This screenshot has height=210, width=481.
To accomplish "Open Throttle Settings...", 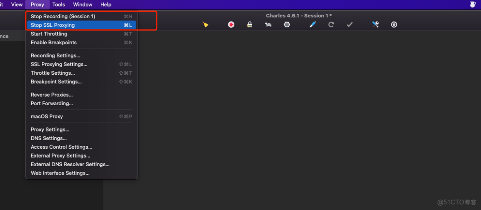I will coord(82,73).
